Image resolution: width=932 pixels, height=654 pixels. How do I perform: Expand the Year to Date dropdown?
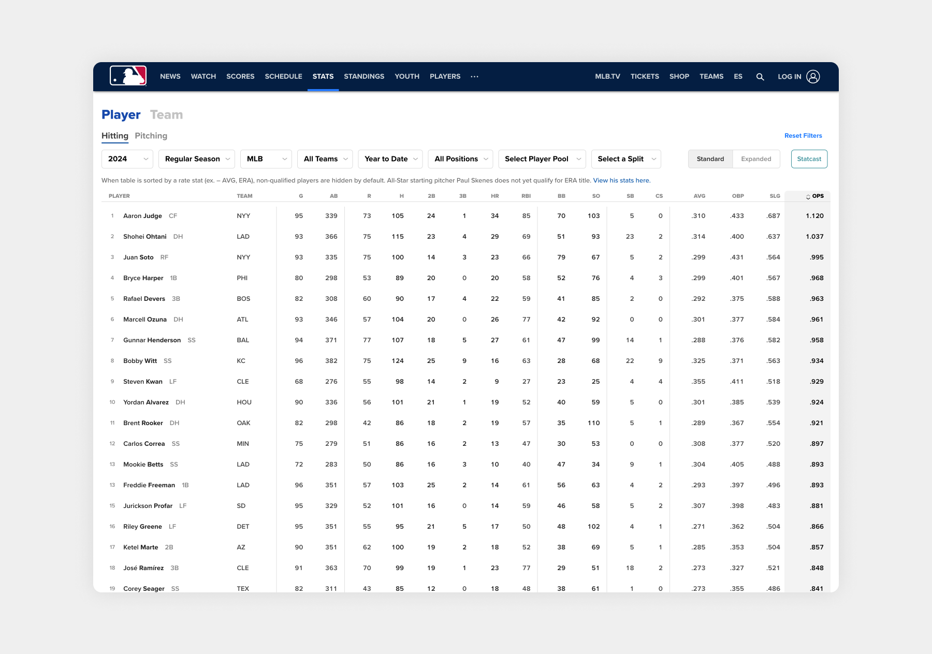coord(390,159)
